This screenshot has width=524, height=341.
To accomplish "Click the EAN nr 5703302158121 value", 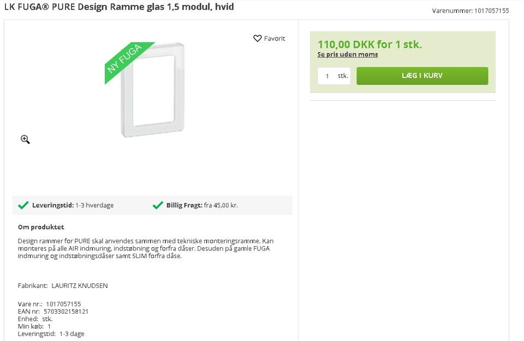I will click(x=66, y=312).
